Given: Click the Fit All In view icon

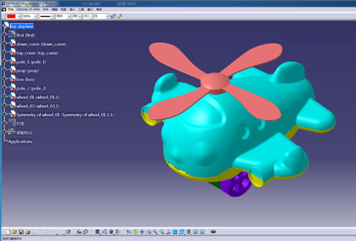Looking at the screenshot, I should click(x=136, y=232).
